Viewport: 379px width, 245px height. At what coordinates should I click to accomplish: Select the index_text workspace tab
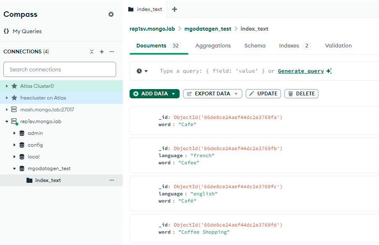(145, 9)
